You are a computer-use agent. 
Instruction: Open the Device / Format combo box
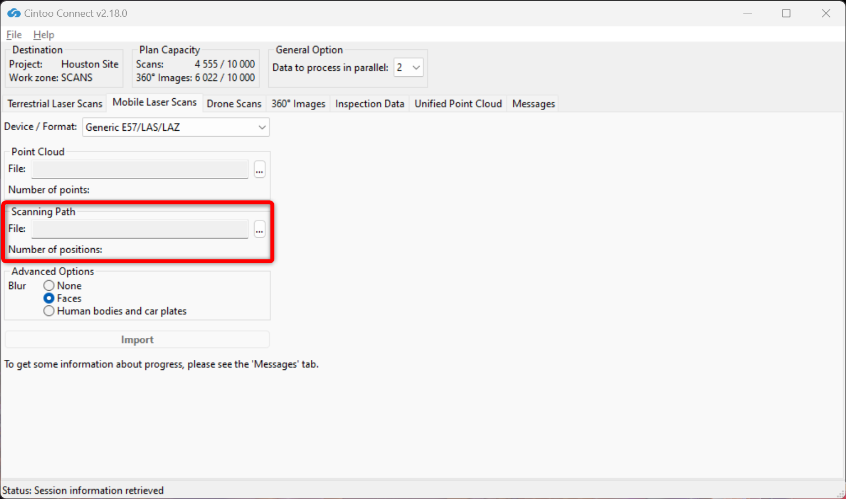tap(176, 127)
